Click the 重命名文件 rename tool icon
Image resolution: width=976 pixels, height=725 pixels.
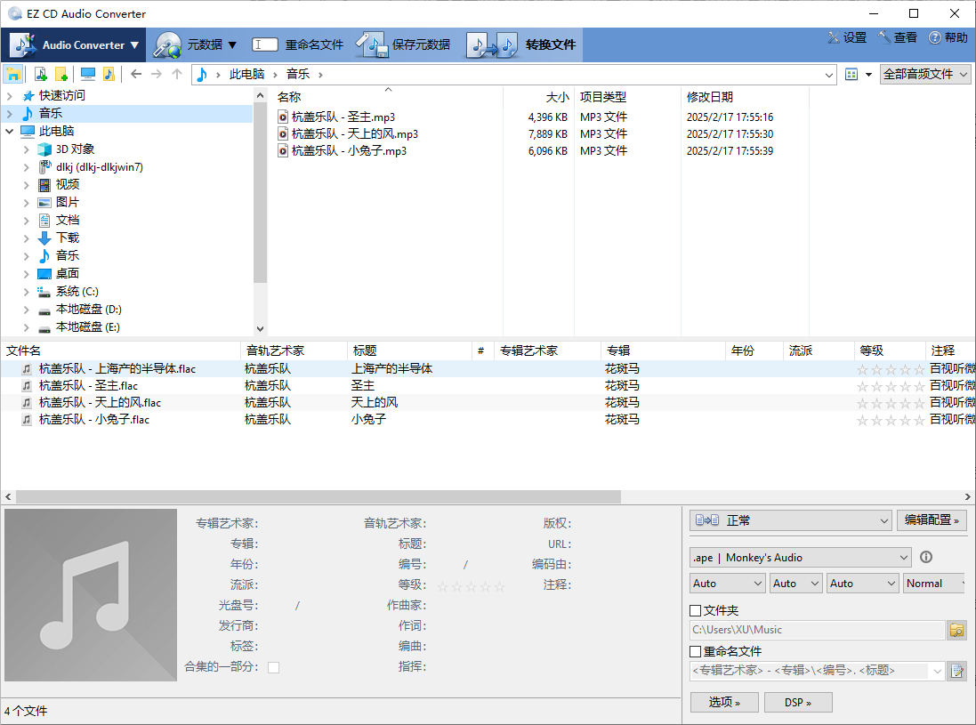(x=265, y=44)
